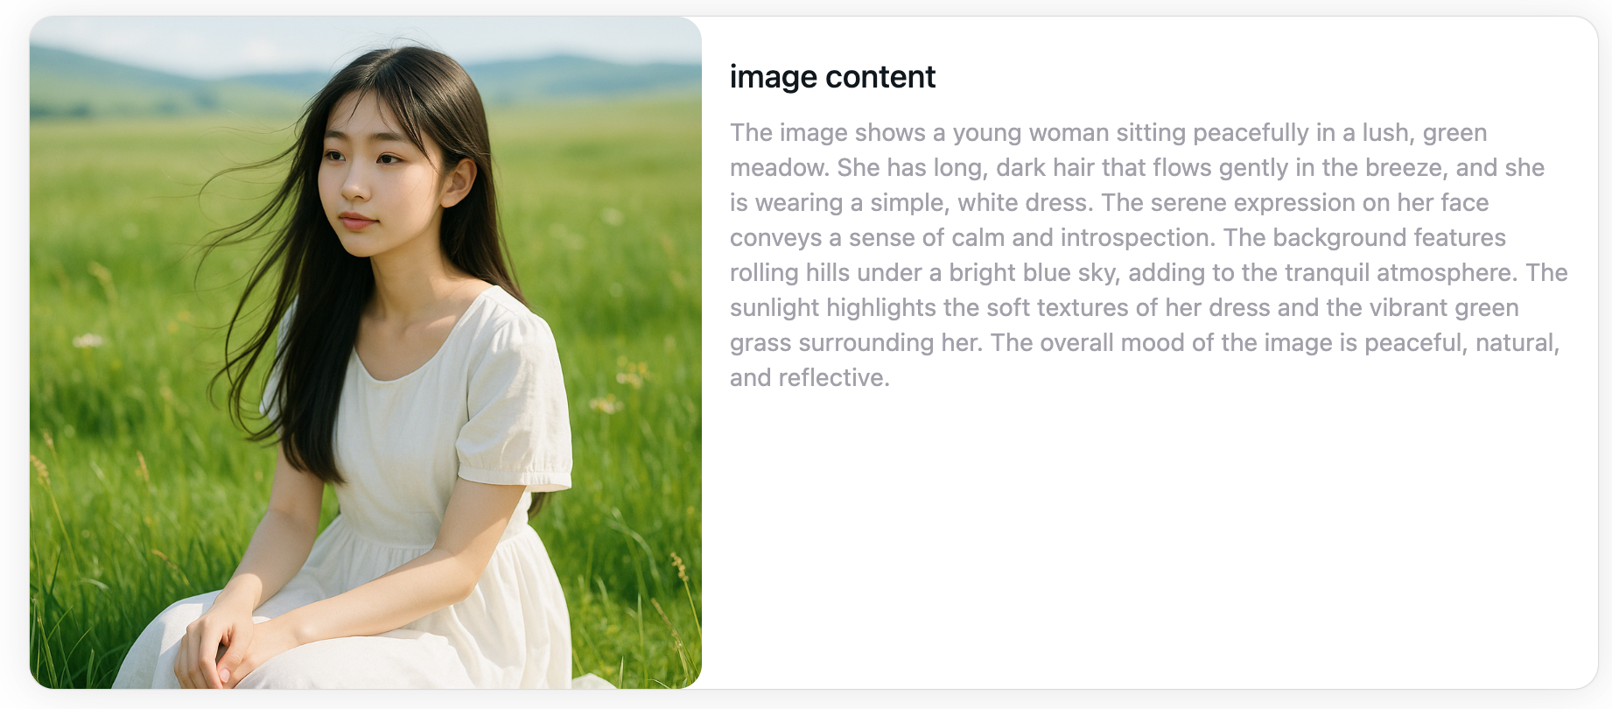Click the small white wildflower in the grass

tap(88, 340)
